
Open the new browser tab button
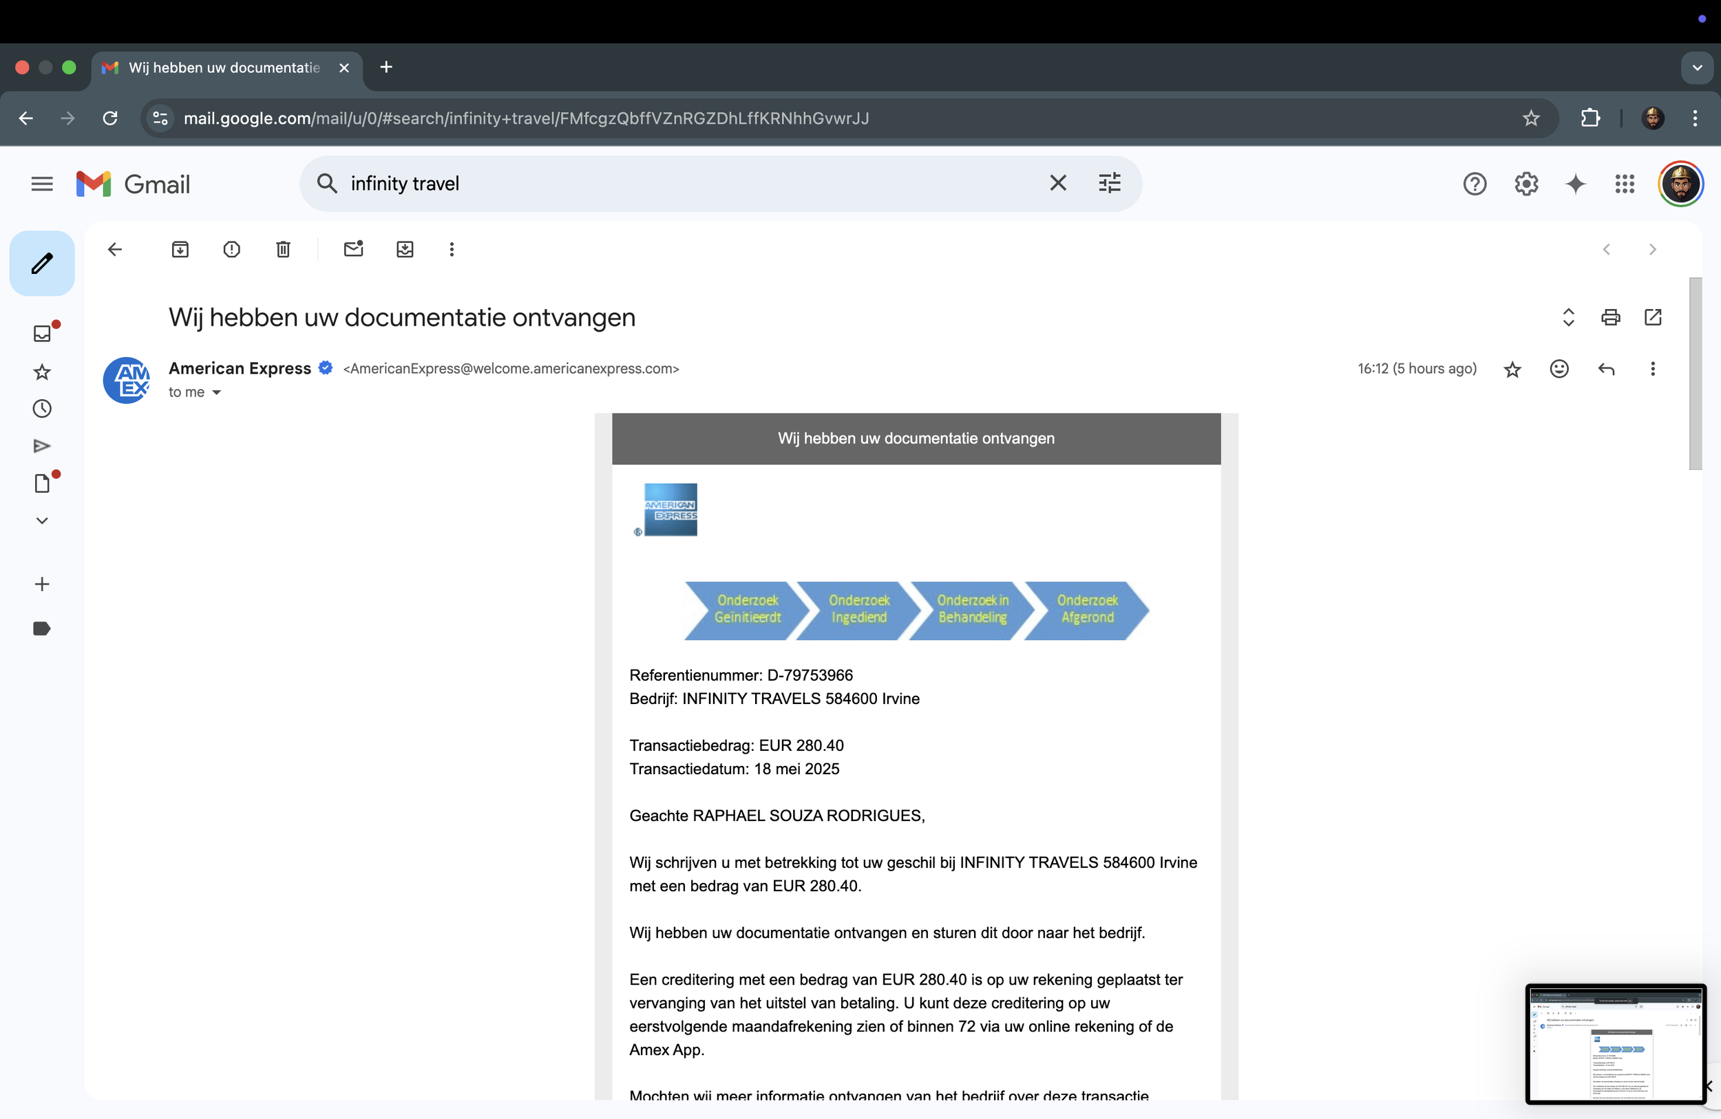point(386,67)
